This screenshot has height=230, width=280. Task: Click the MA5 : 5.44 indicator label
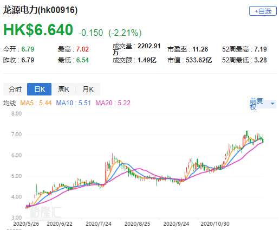[36, 103]
